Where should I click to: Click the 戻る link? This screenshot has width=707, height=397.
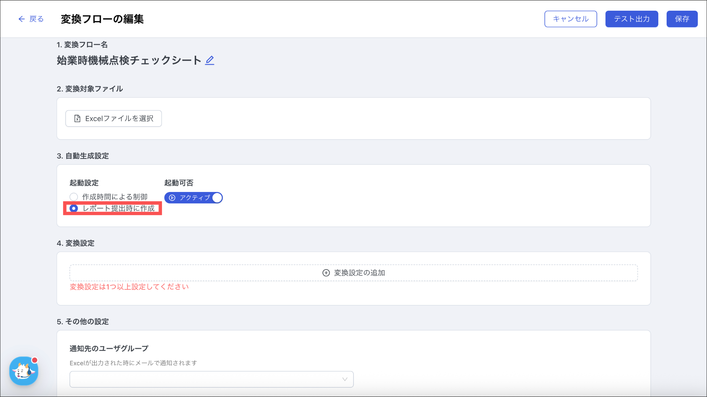pos(36,19)
